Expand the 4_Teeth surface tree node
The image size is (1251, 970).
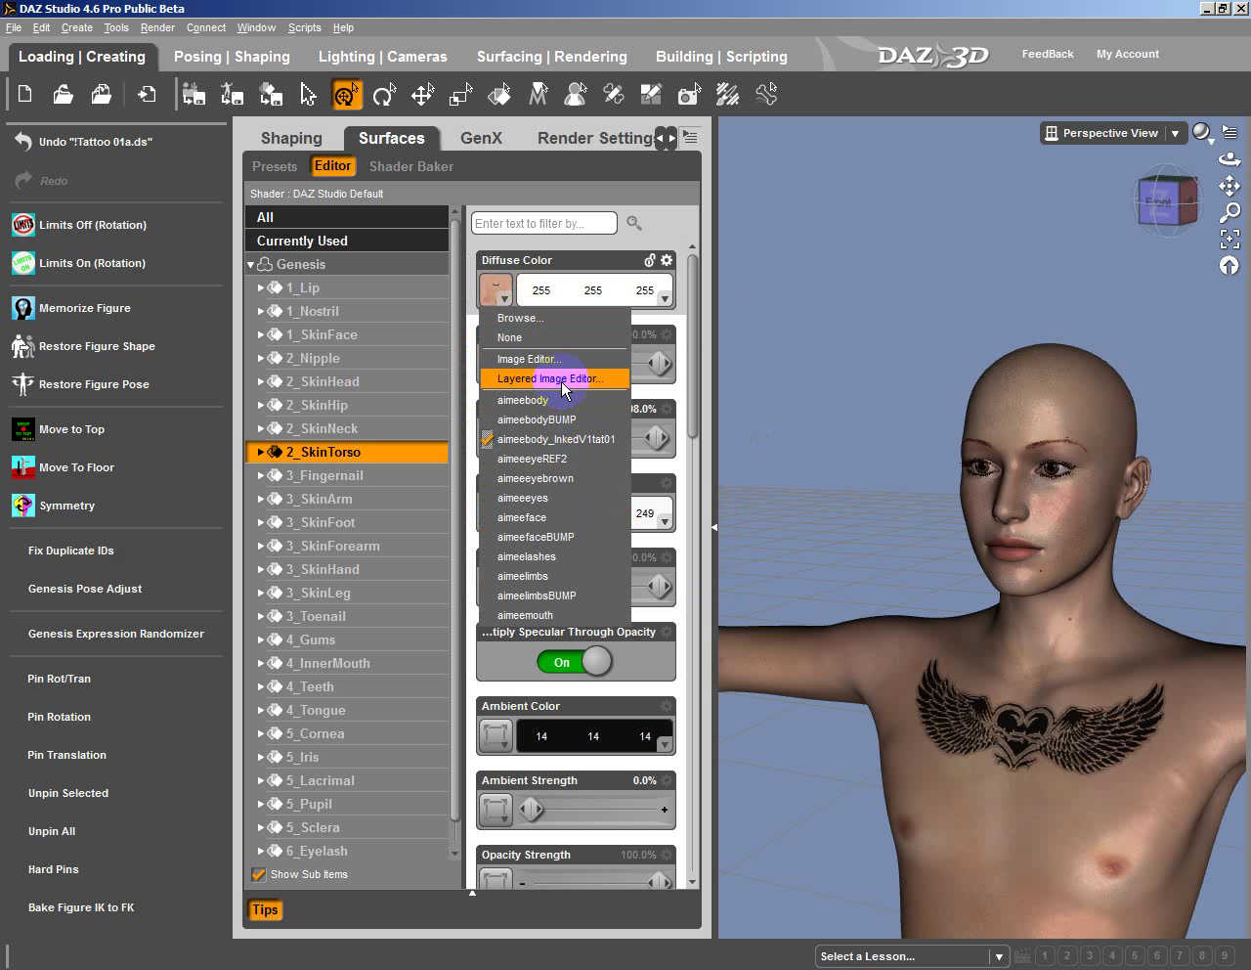[261, 686]
